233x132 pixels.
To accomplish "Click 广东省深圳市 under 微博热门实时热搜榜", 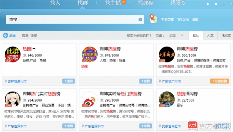I will click(x=17, y=126).
